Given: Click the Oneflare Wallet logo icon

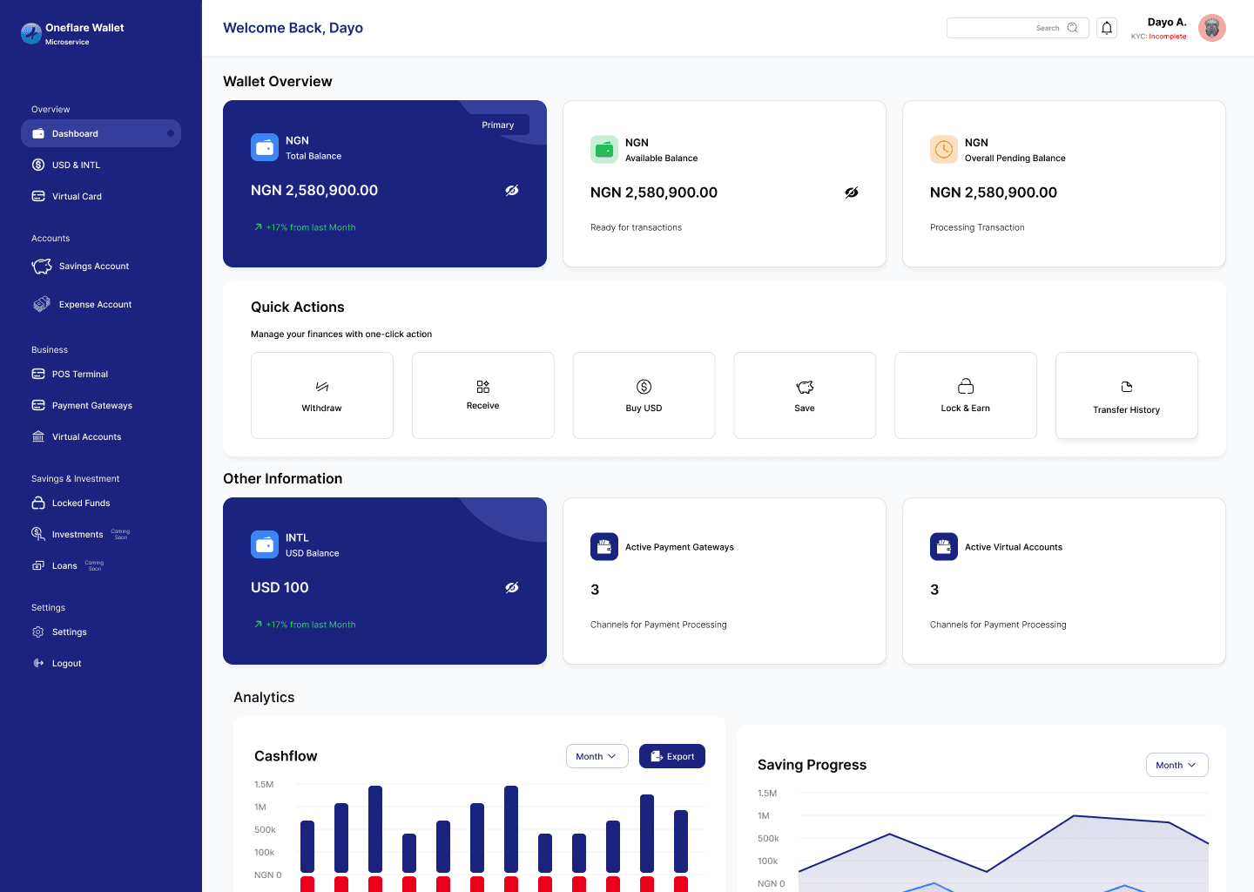Looking at the screenshot, I should (x=31, y=33).
